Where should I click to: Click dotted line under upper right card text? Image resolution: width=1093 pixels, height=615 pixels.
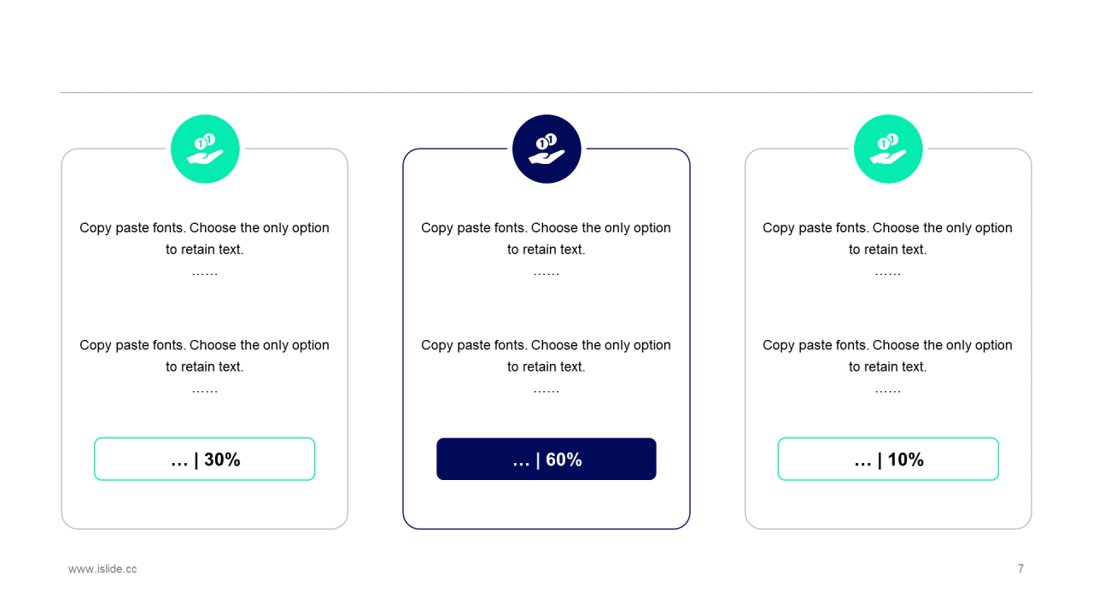pos(888,273)
